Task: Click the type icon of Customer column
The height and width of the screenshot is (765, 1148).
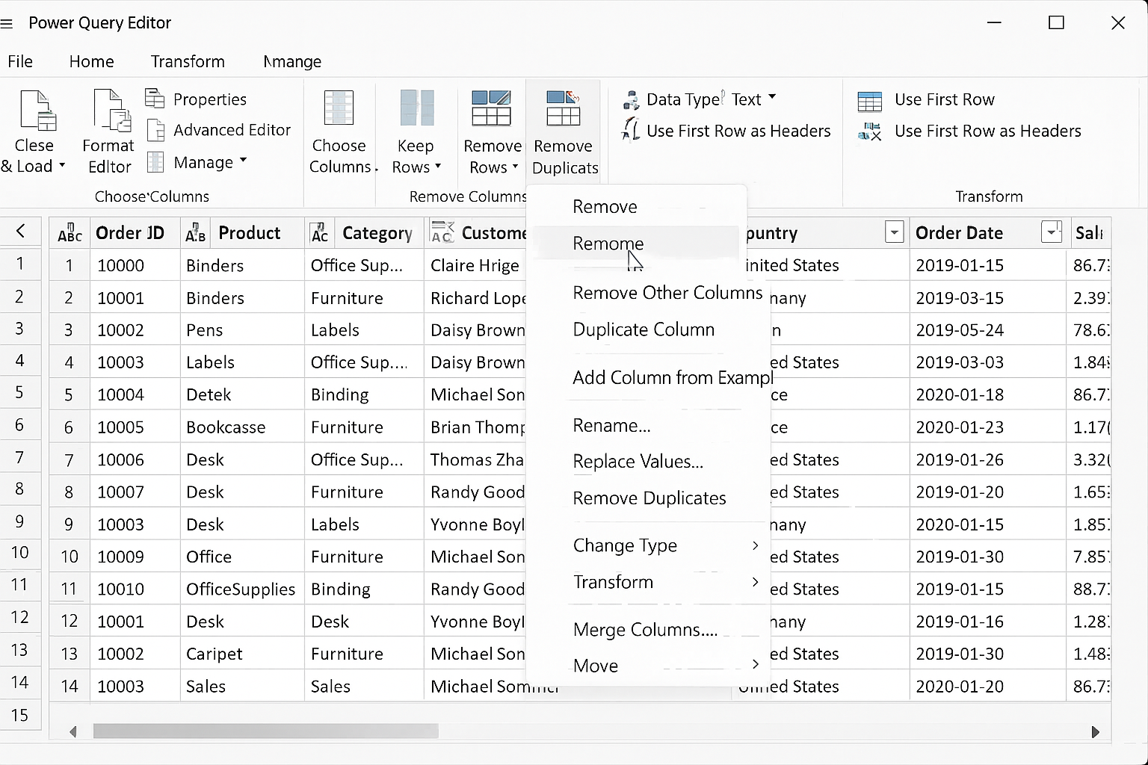Action: coord(442,232)
